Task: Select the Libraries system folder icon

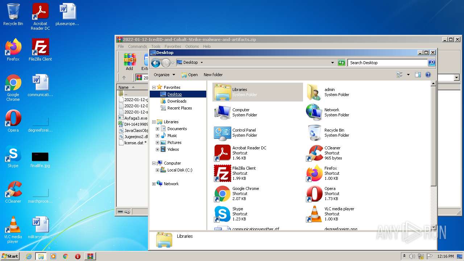Action: (x=257, y=92)
